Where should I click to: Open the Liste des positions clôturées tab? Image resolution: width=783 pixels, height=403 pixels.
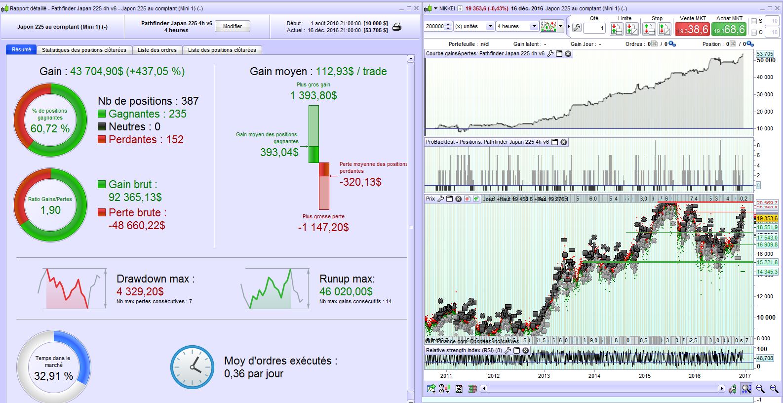click(x=222, y=50)
